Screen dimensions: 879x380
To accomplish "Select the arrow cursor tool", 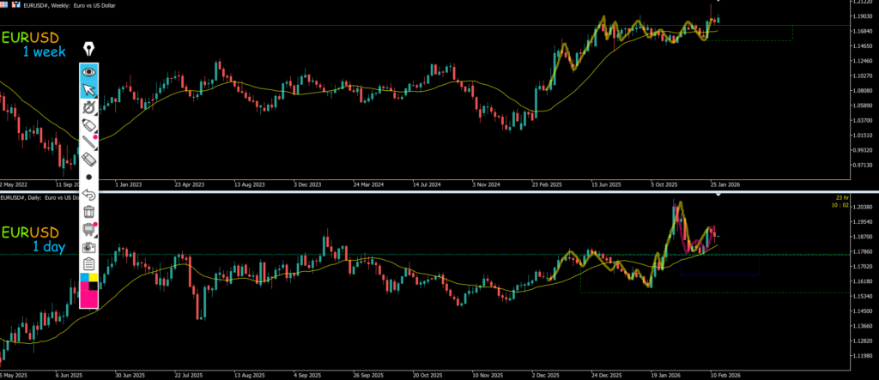I will tap(88, 90).
